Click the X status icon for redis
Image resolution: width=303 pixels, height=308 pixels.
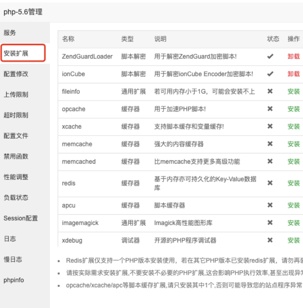(x=270, y=183)
